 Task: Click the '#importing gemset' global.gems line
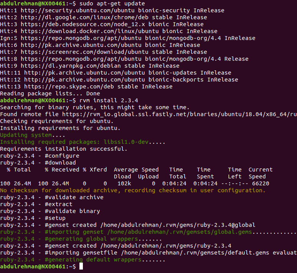[x=148, y=232]
